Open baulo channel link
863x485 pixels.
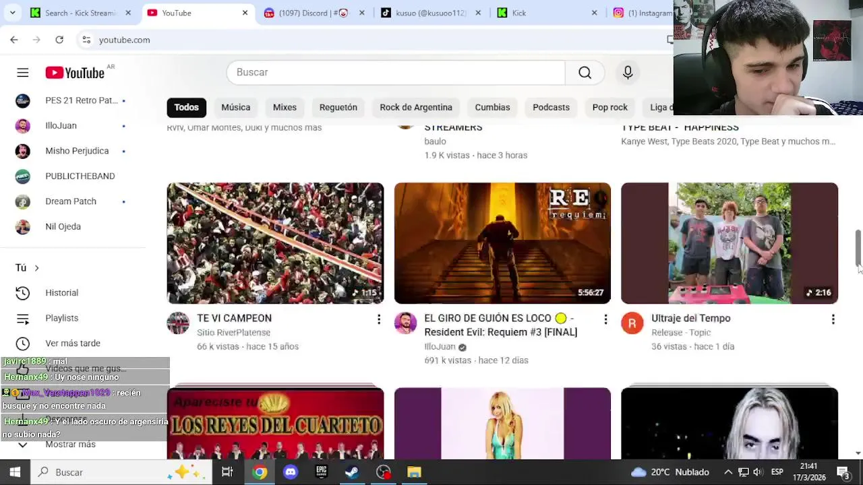pyautogui.click(x=435, y=141)
